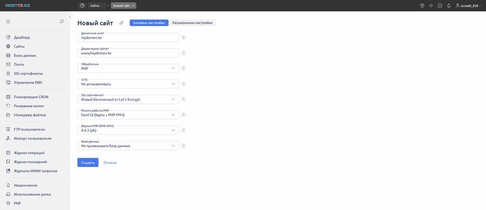Switch to the Расширенные настройки tab
Viewport: 486px width, 210px height.
[192, 23]
